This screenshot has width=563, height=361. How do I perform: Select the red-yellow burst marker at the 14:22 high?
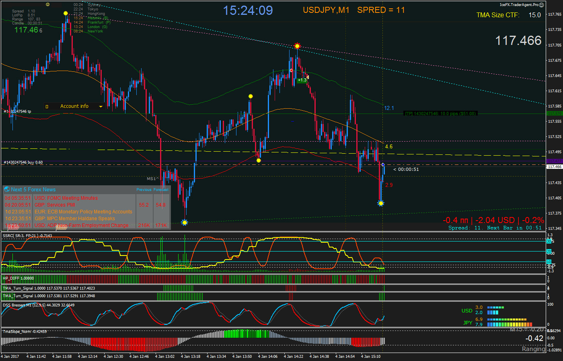(x=297, y=46)
